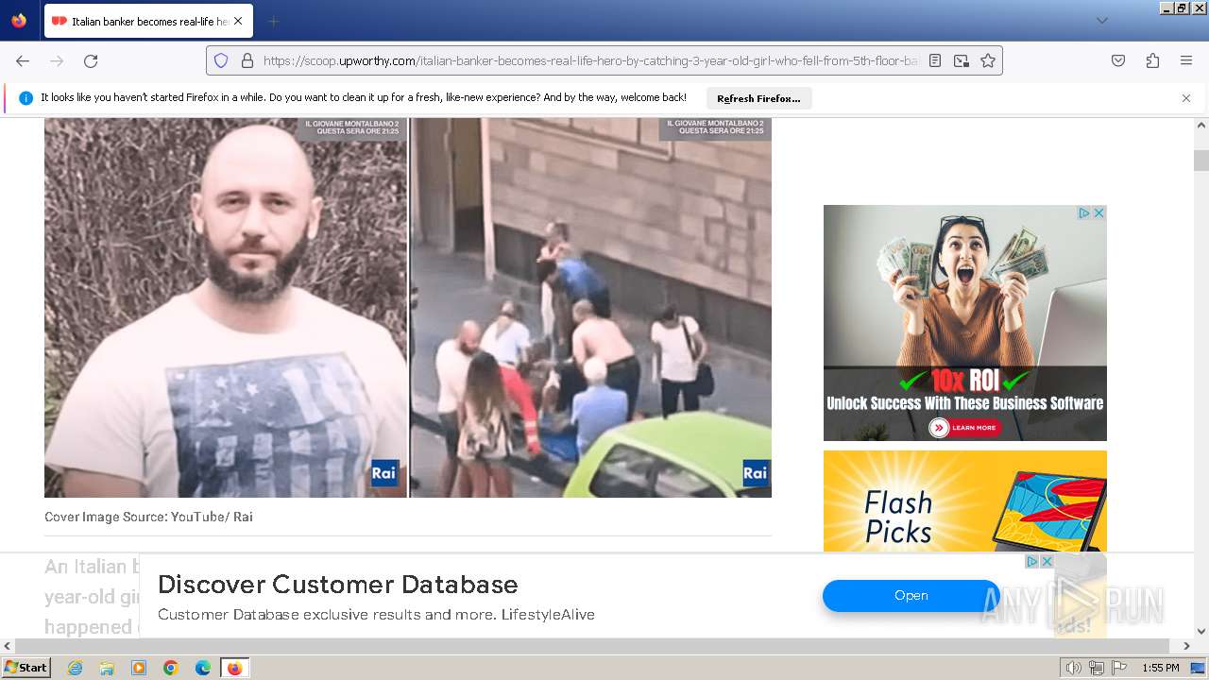This screenshot has height=680, width=1209.
Task: Go back to the previous page
Action: pyautogui.click(x=23, y=60)
